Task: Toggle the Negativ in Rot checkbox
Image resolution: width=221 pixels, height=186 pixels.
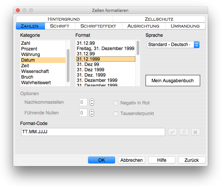Action: (116, 103)
